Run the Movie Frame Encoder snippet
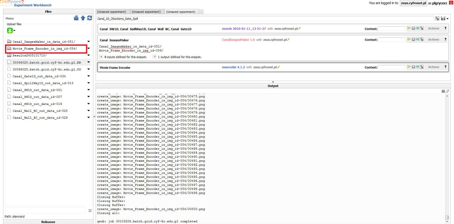Image resolution: width=454 pixels, height=224 pixels. pos(409,67)
